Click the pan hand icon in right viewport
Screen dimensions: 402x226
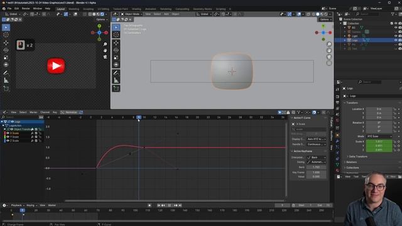coord(329,50)
